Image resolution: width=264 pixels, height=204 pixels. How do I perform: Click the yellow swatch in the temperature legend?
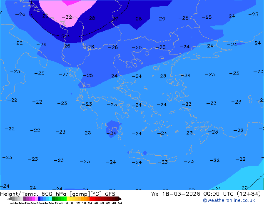click(68, 199)
